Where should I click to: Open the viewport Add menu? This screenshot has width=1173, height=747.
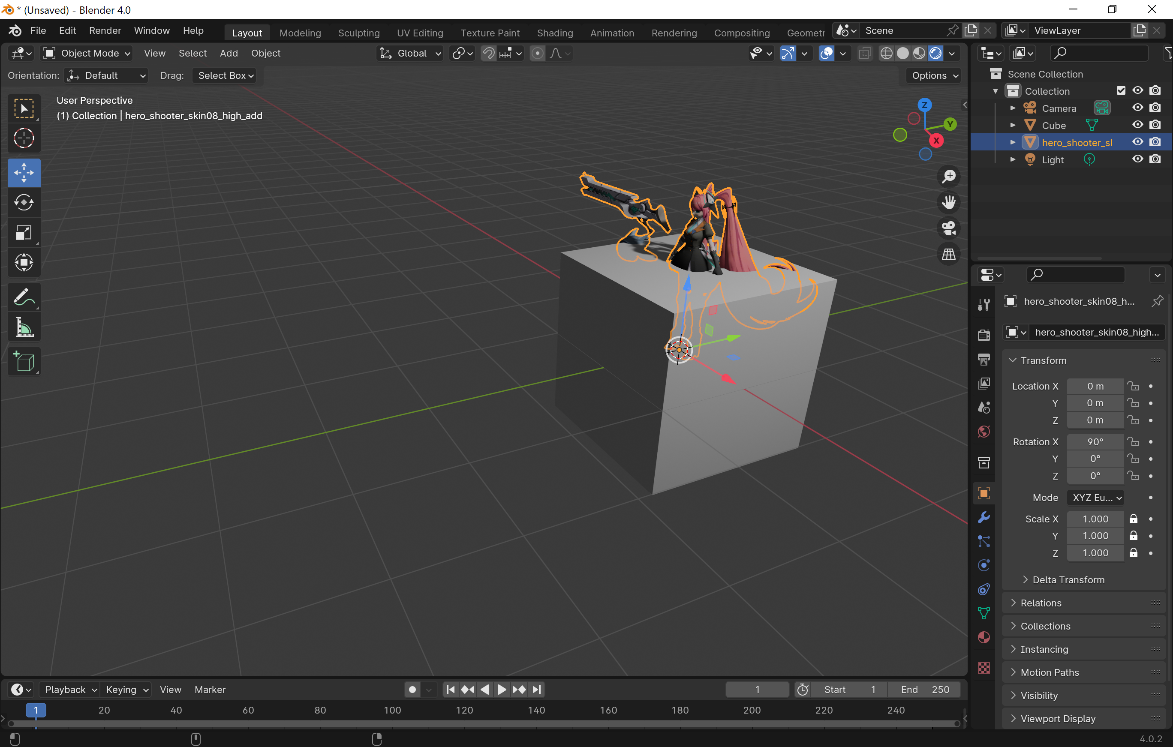point(229,53)
